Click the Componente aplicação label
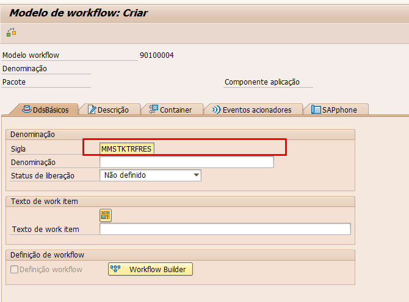Screen dimensions: 409x302 pos(262,82)
